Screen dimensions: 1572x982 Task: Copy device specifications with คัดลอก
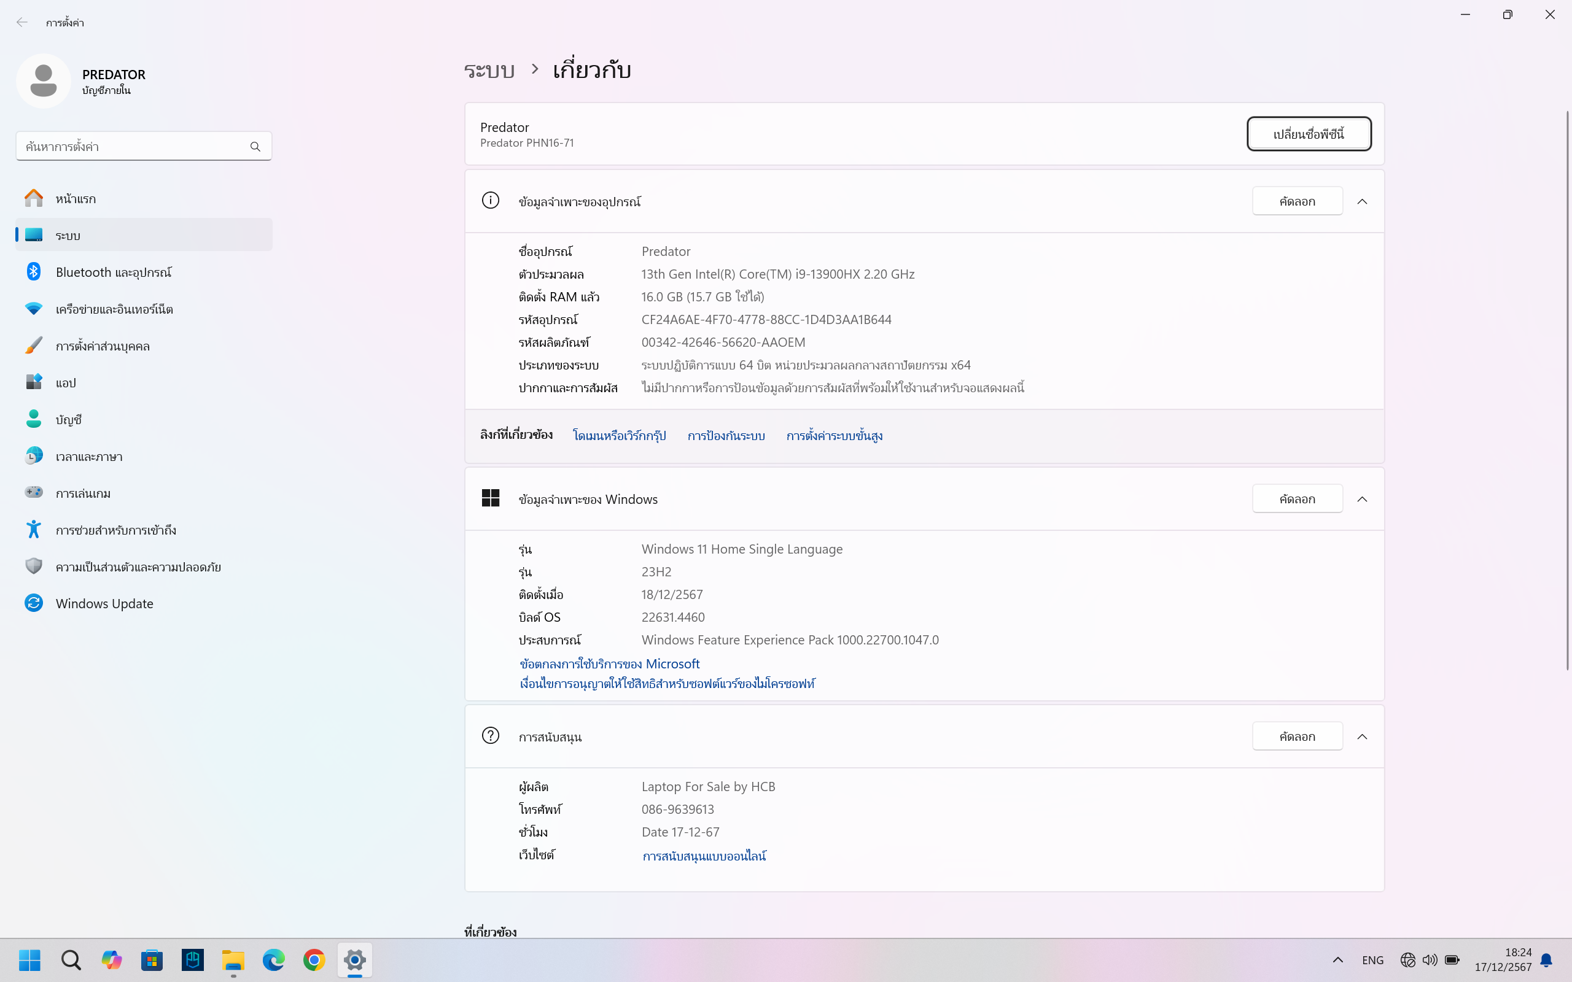pyautogui.click(x=1296, y=201)
